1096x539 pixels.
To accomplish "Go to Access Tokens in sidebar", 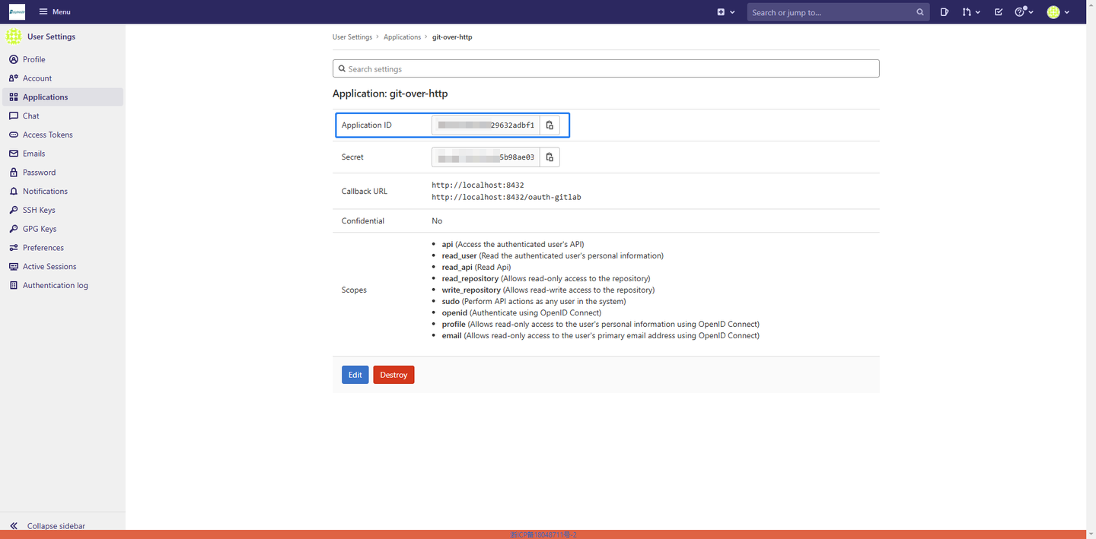I will click(x=48, y=135).
